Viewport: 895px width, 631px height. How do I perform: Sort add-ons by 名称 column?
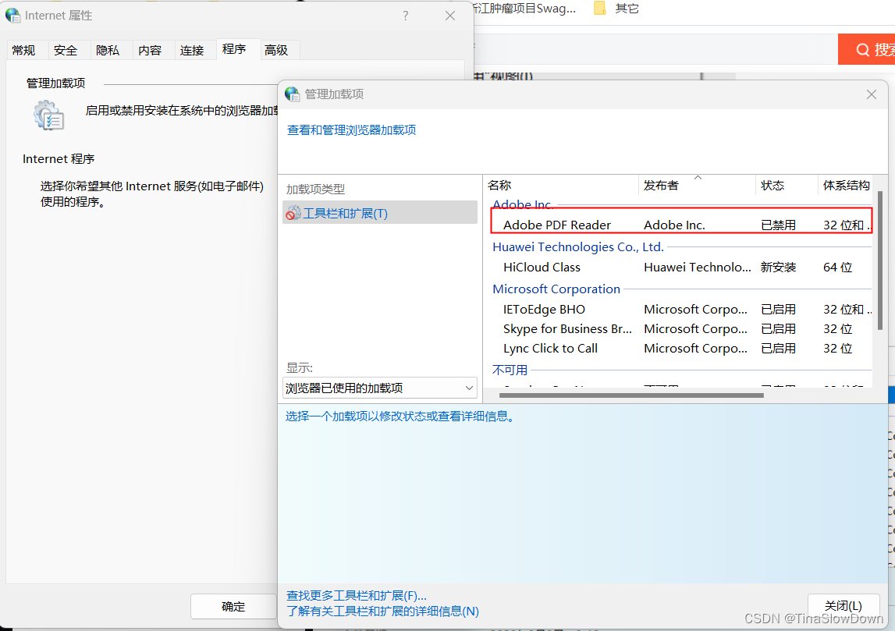pyautogui.click(x=561, y=186)
